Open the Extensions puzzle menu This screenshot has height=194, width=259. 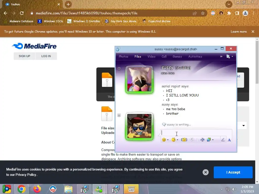[229, 13]
